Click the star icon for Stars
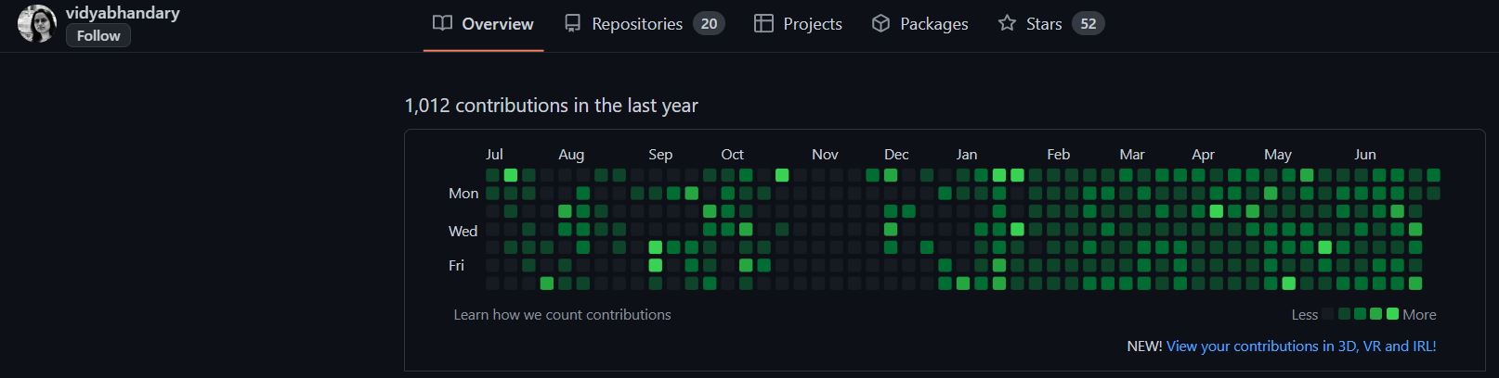 coord(1007,23)
